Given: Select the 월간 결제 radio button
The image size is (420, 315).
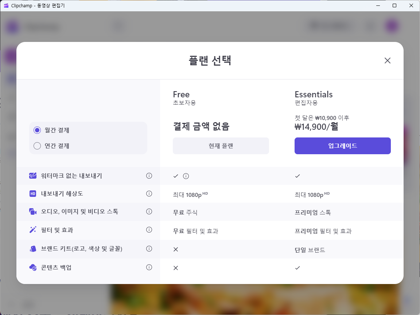Looking at the screenshot, I should (x=37, y=130).
